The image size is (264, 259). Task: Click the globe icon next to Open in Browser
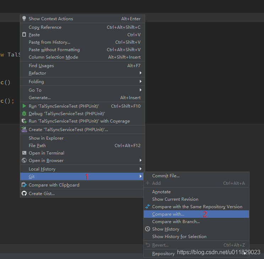24,160
